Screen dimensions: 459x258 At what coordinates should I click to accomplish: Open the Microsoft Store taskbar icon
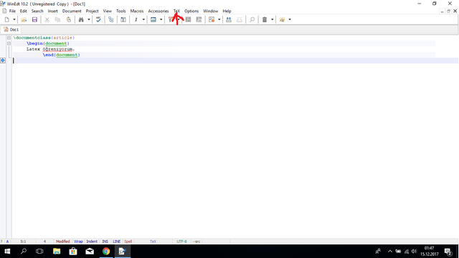(73, 252)
